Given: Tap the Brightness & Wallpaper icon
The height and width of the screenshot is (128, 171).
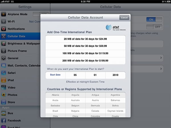Looking at the screenshot, I should (4, 44).
